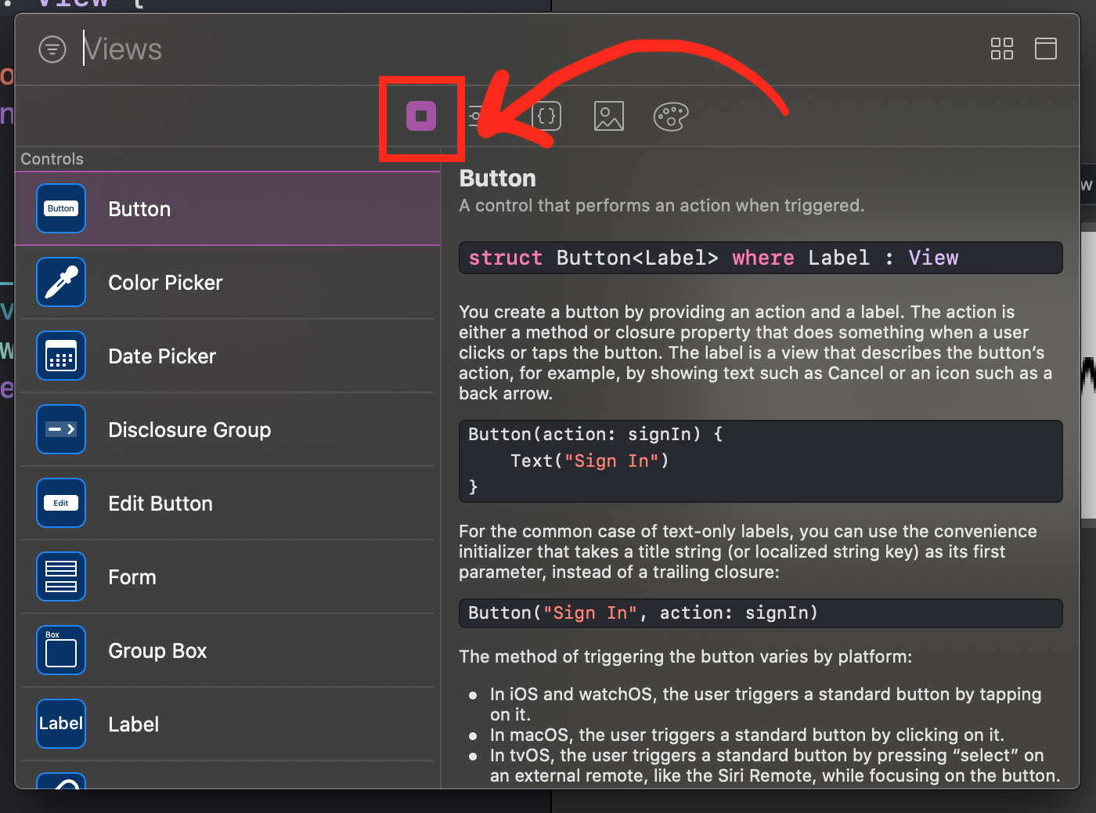Click the struct Button declaration code
Image resolution: width=1096 pixels, height=813 pixels.
point(760,258)
